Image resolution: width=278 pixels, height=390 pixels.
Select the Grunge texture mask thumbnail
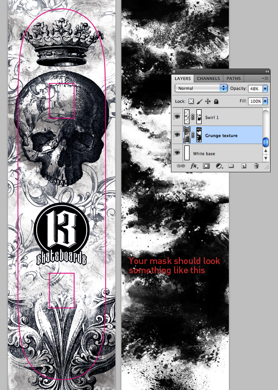(x=199, y=135)
